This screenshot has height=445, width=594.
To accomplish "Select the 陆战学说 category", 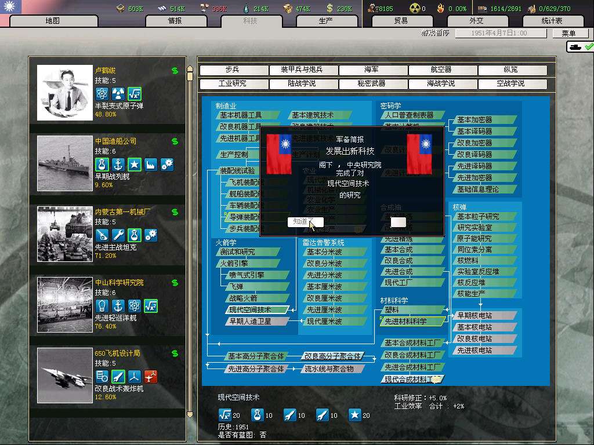I will (x=303, y=83).
